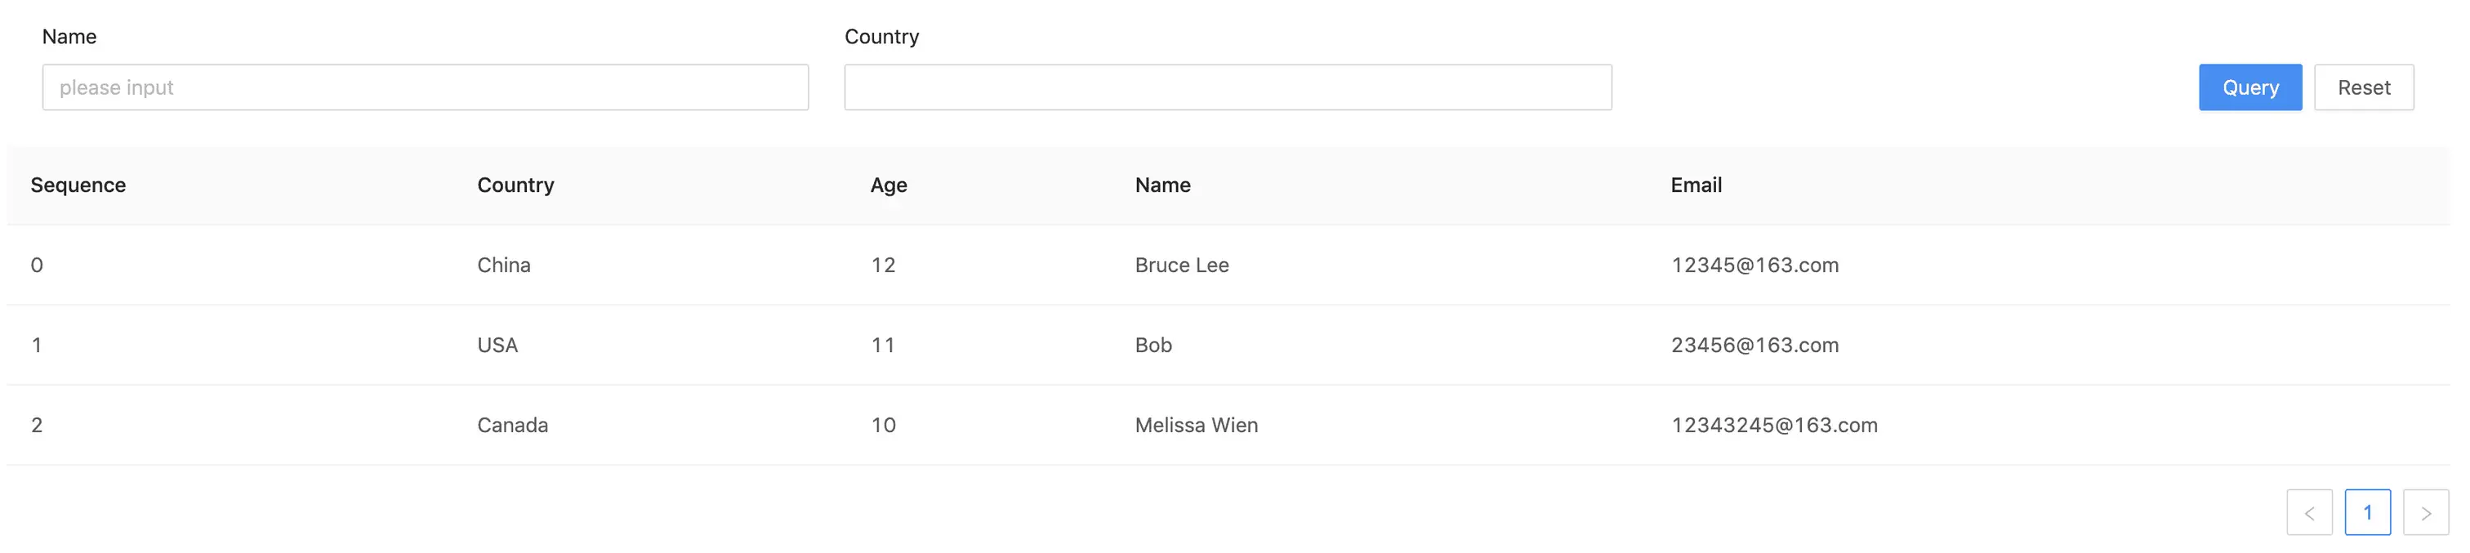Click the Sequence column header

tap(78, 185)
